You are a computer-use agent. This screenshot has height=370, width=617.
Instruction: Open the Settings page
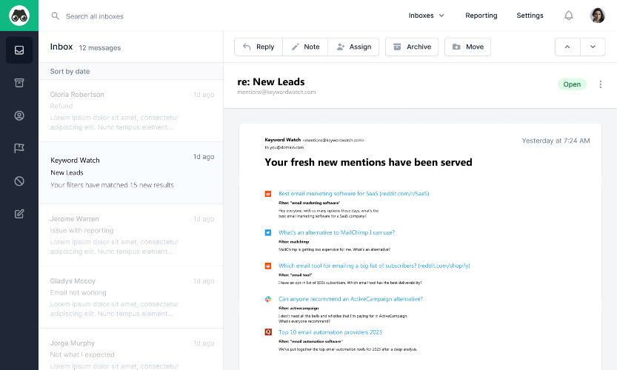pyautogui.click(x=530, y=16)
